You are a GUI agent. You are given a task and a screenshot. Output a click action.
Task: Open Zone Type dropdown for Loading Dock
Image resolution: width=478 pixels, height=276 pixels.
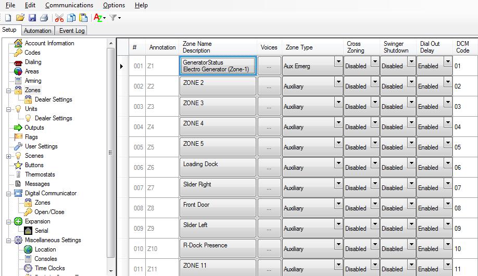coord(338,164)
